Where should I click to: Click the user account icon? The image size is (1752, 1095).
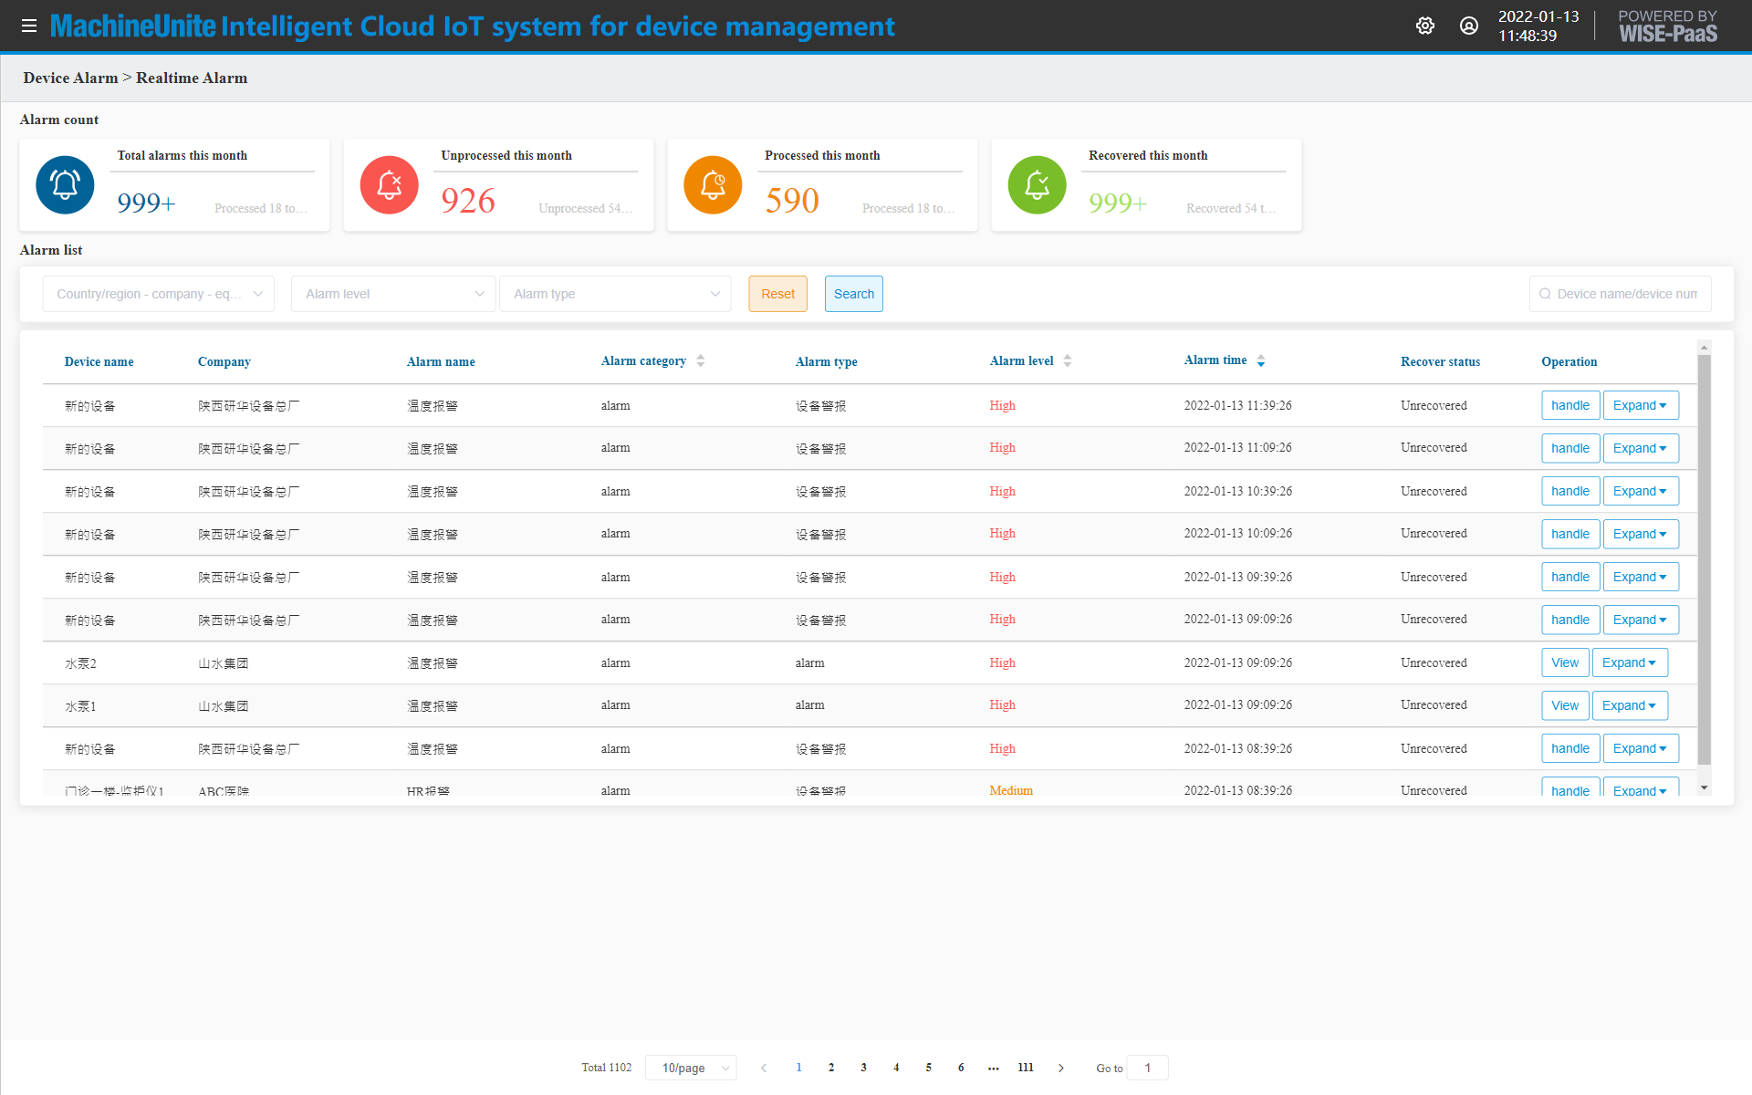point(1469,26)
